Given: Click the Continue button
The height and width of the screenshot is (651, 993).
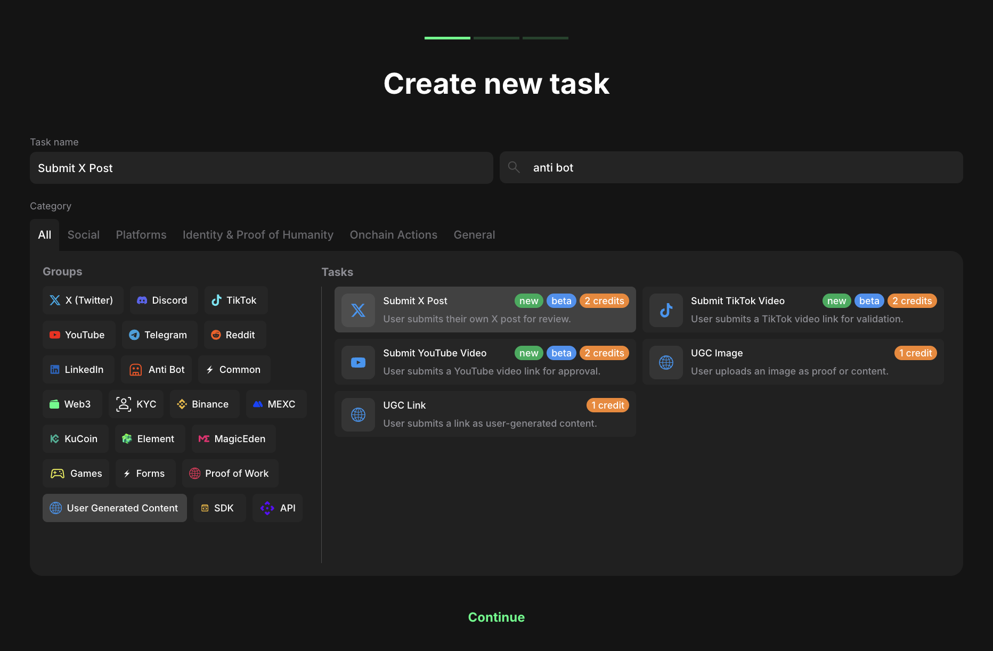Looking at the screenshot, I should click(496, 617).
